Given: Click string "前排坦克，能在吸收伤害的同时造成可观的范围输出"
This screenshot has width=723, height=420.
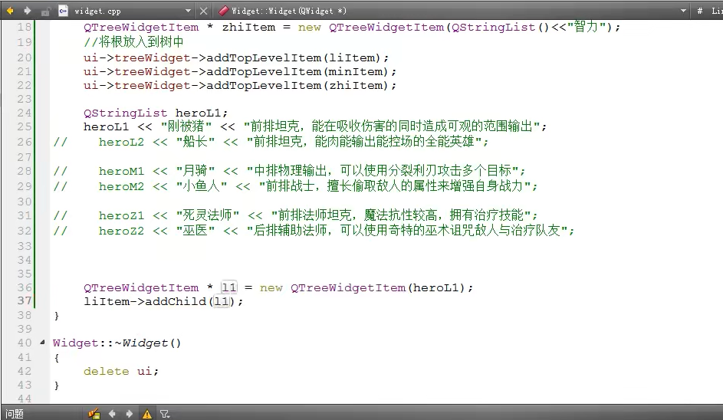Looking at the screenshot, I should coord(392,126).
